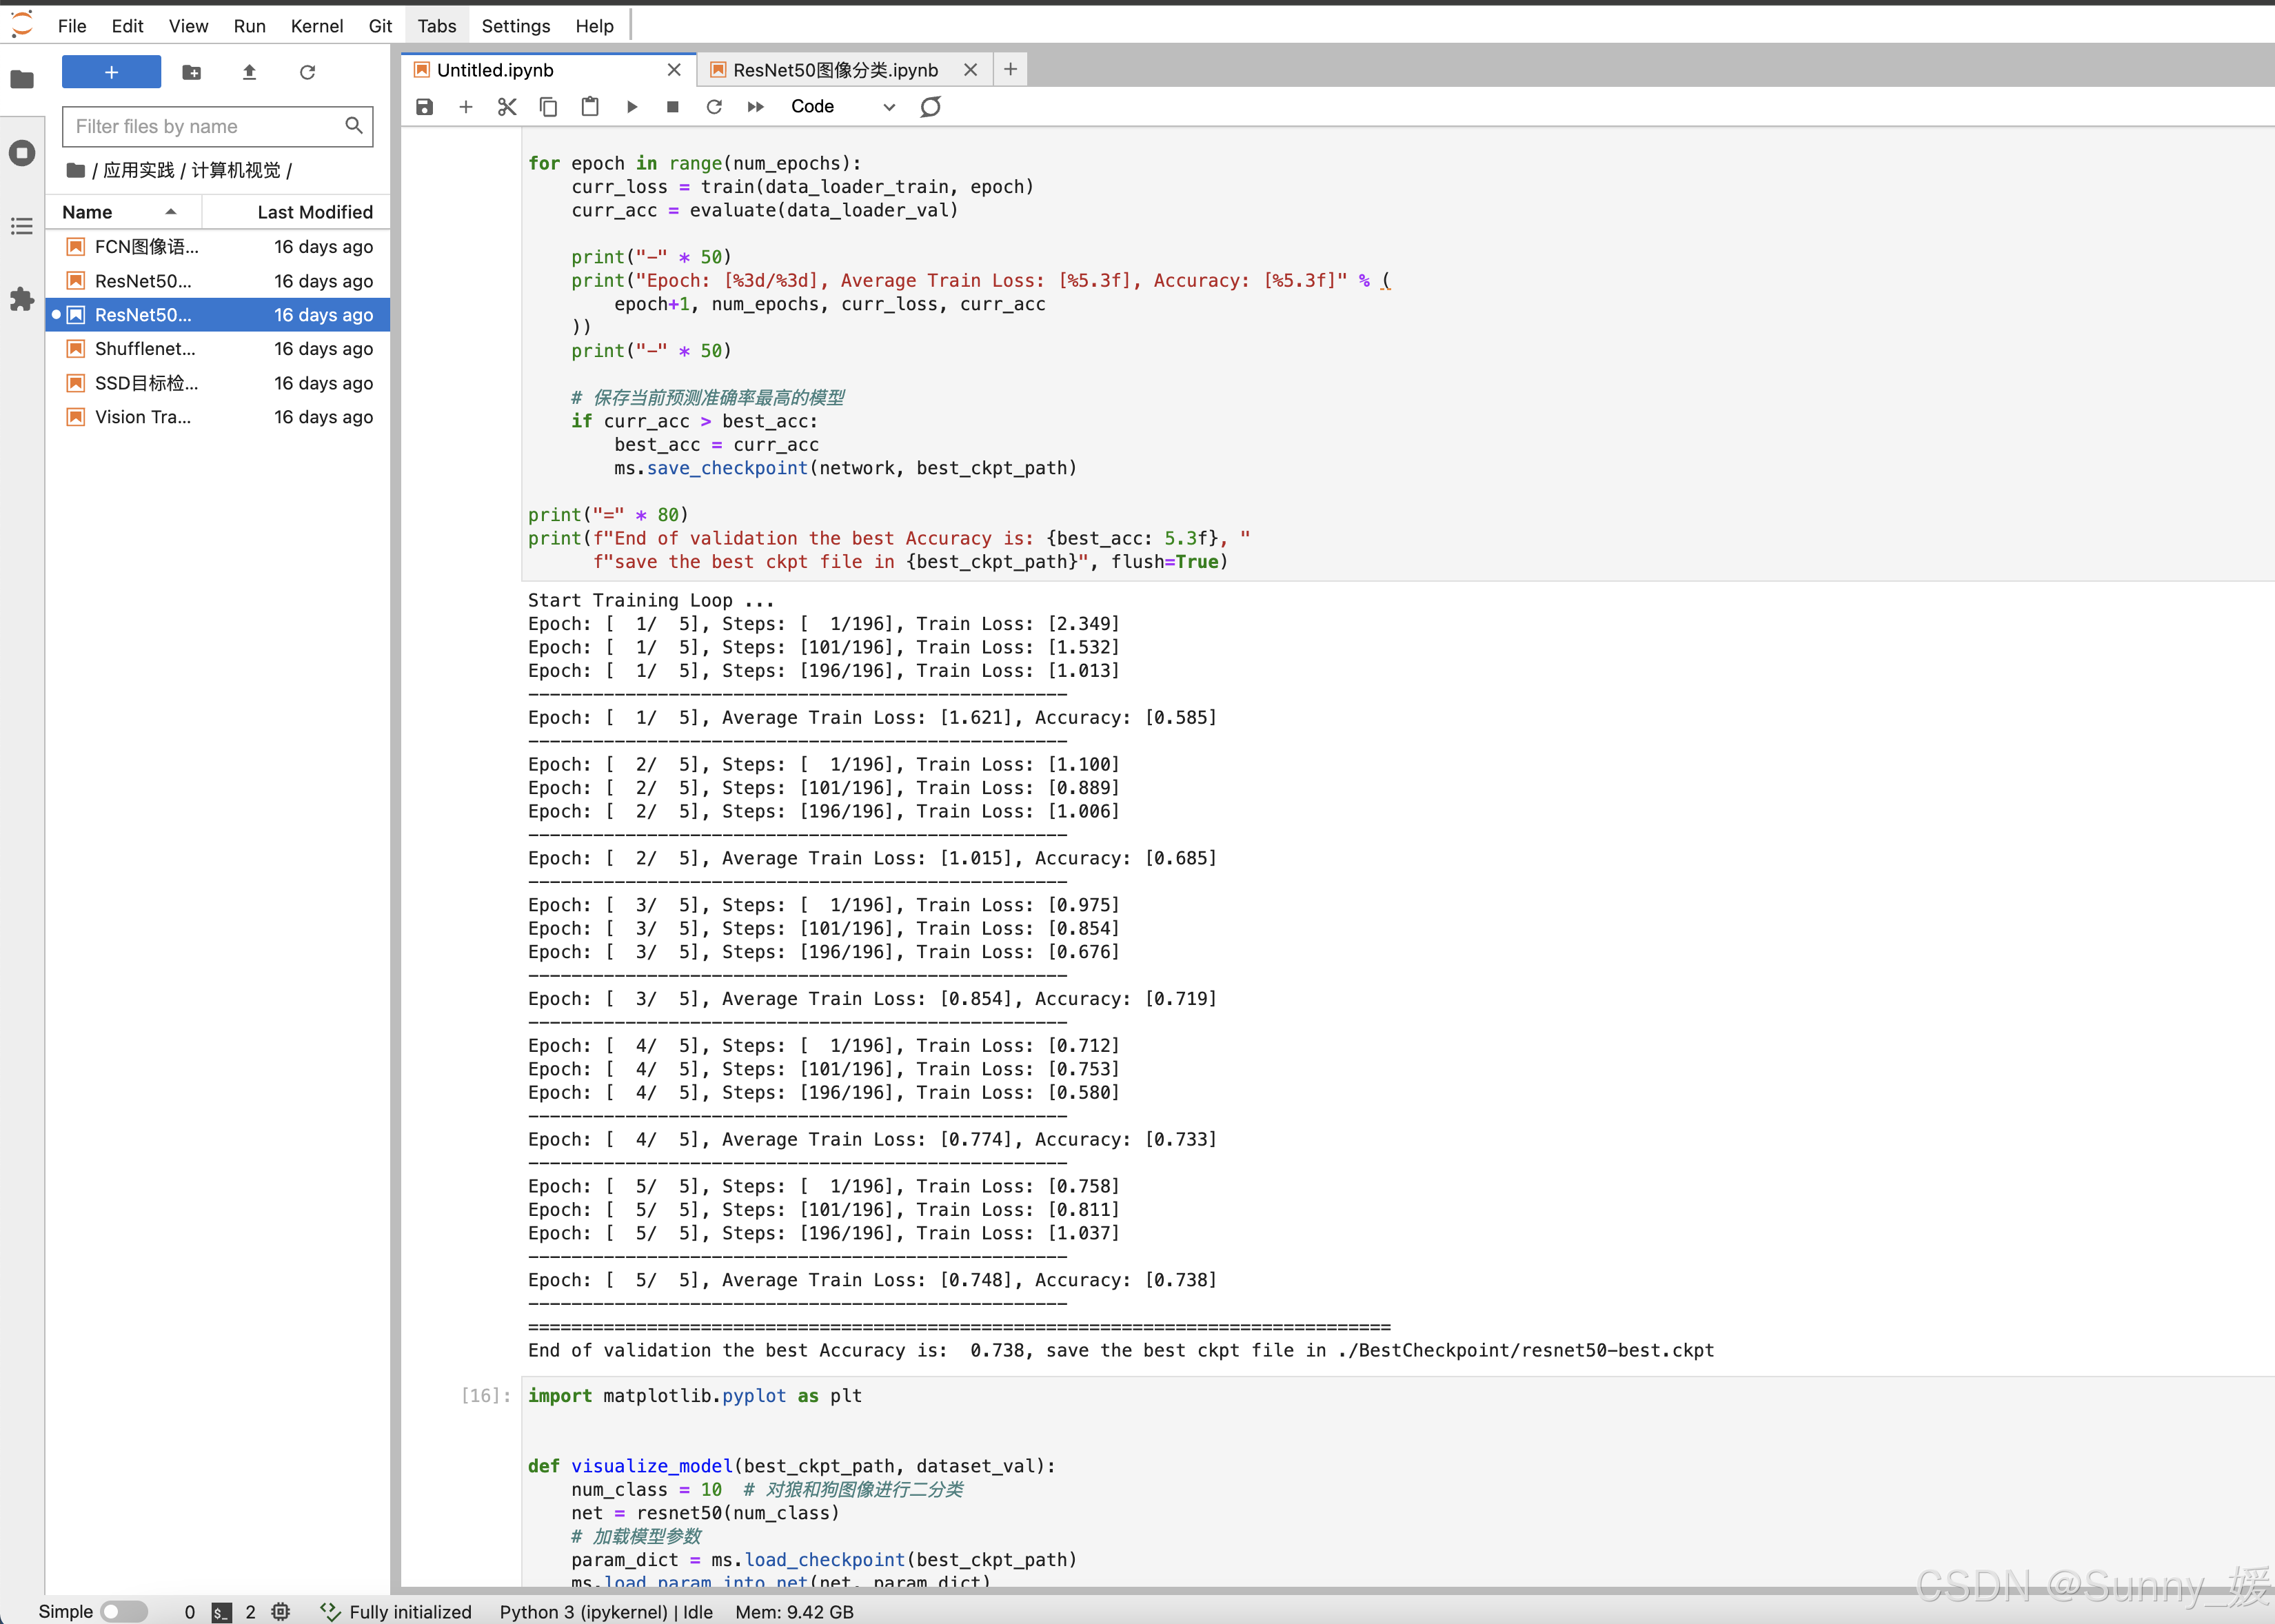The height and width of the screenshot is (1624, 2275).
Task: Close the Untitled.ipynb tab
Action: (x=674, y=70)
